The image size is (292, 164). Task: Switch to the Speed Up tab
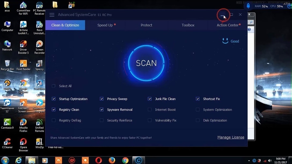[x=105, y=25]
